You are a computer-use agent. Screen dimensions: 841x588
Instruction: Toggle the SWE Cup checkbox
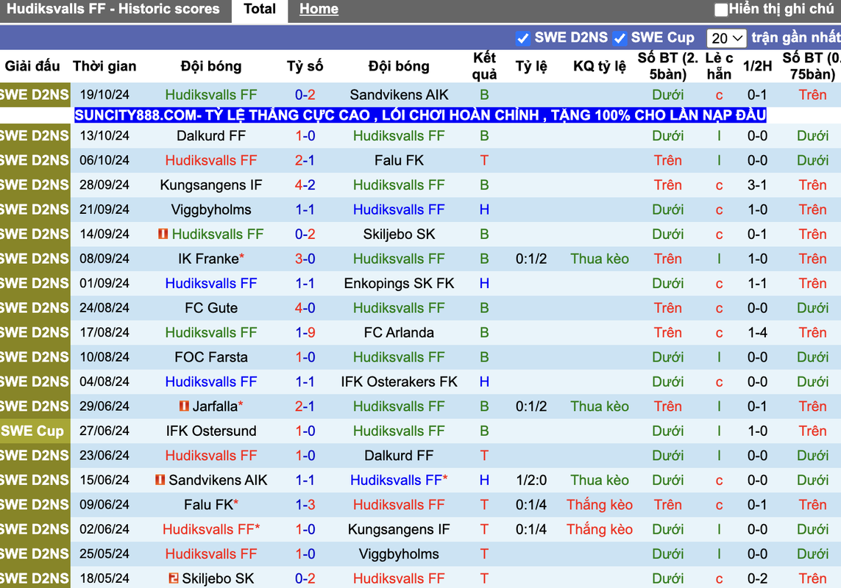pyautogui.click(x=620, y=38)
